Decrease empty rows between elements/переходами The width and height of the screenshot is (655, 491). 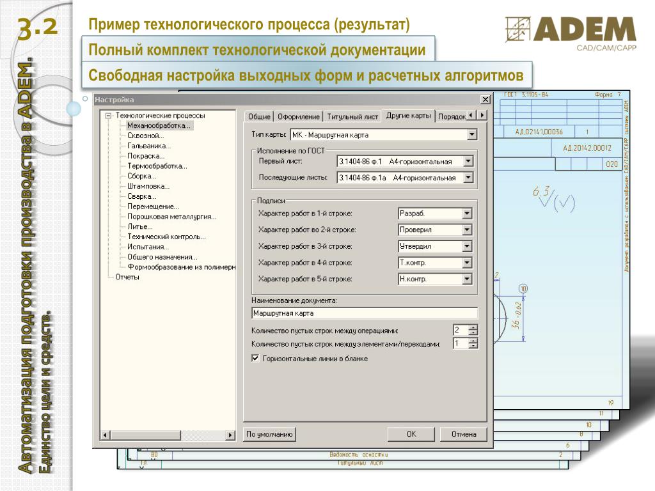[473, 346]
